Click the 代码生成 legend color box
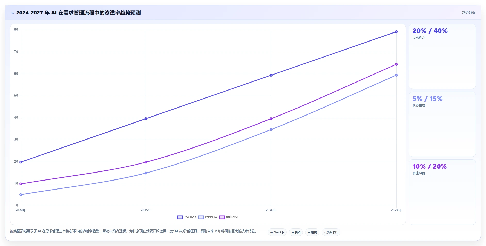The width and height of the screenshot is (486, 246). pos(201,217)
